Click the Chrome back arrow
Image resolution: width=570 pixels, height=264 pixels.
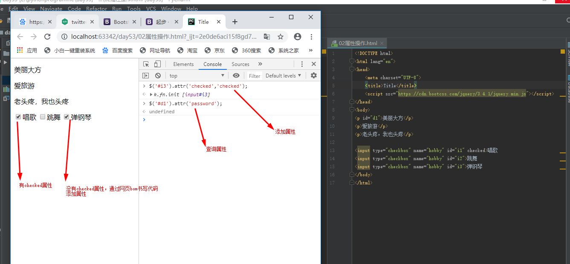[x=20, y=37]
